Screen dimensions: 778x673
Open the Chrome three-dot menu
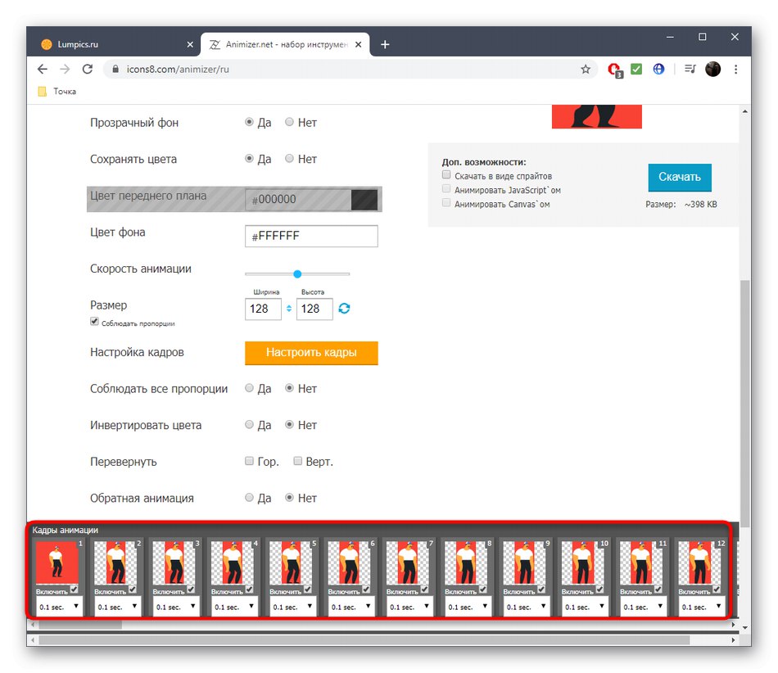(x=735, y=70)
